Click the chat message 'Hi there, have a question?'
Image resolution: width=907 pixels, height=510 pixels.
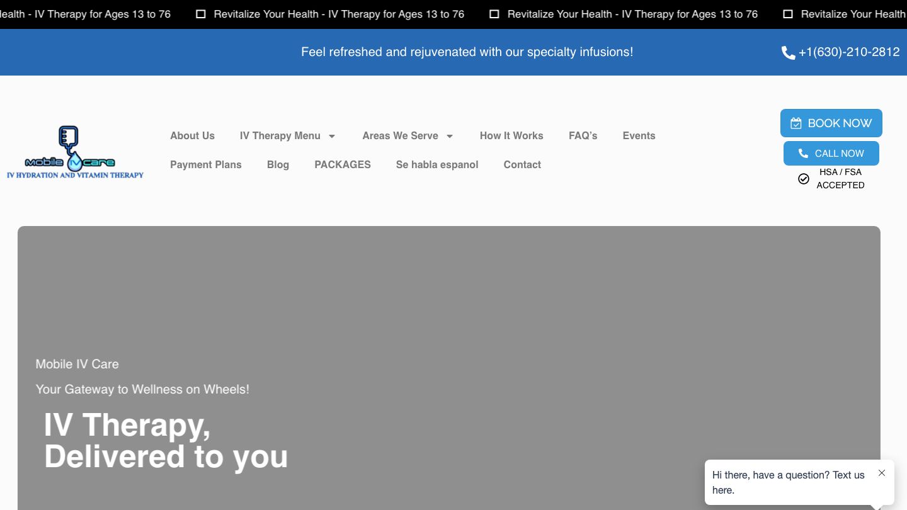[788, 482]
